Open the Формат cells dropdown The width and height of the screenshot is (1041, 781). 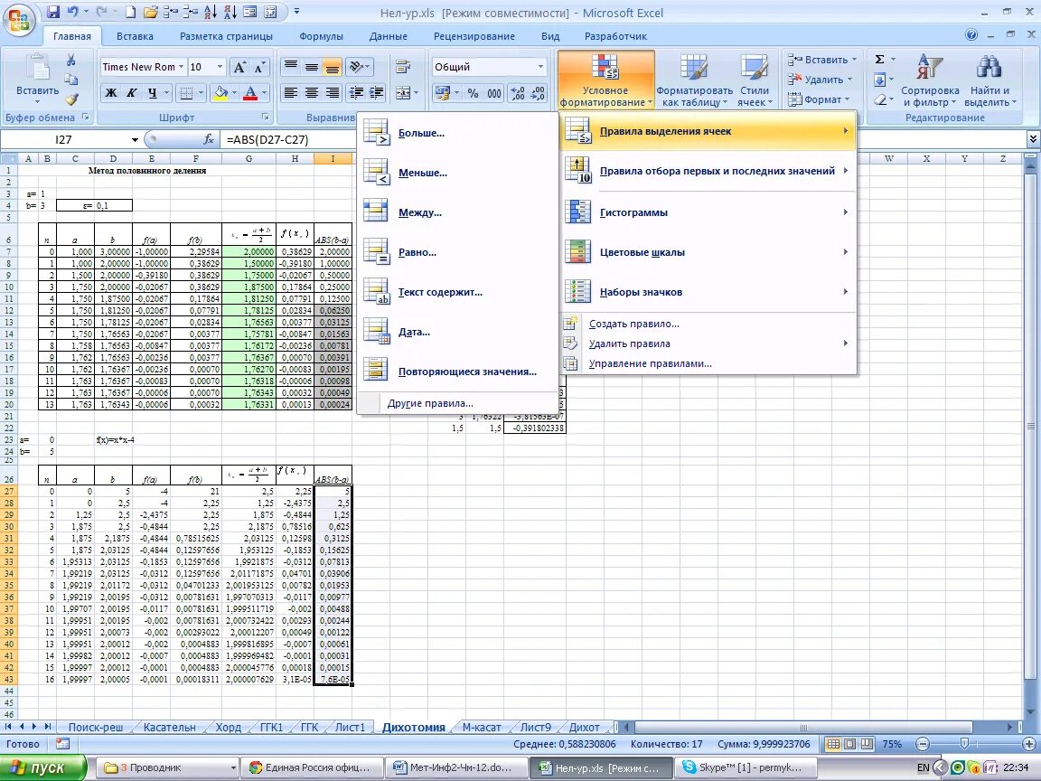click(x=820, y=99)
